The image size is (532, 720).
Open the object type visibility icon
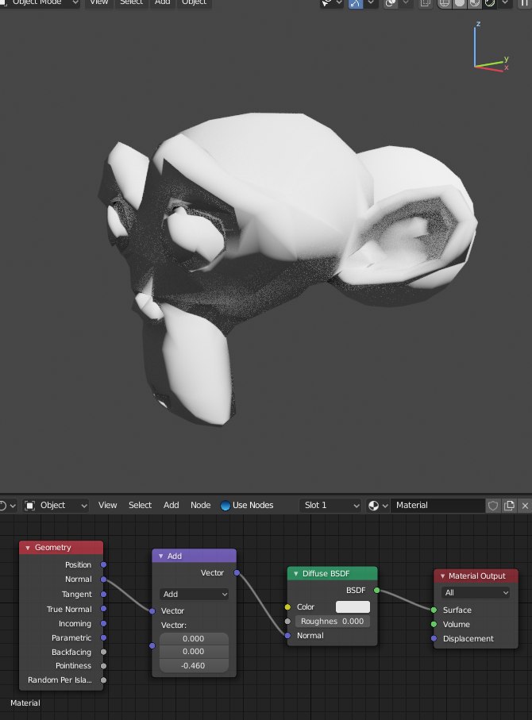coord(326,3)
